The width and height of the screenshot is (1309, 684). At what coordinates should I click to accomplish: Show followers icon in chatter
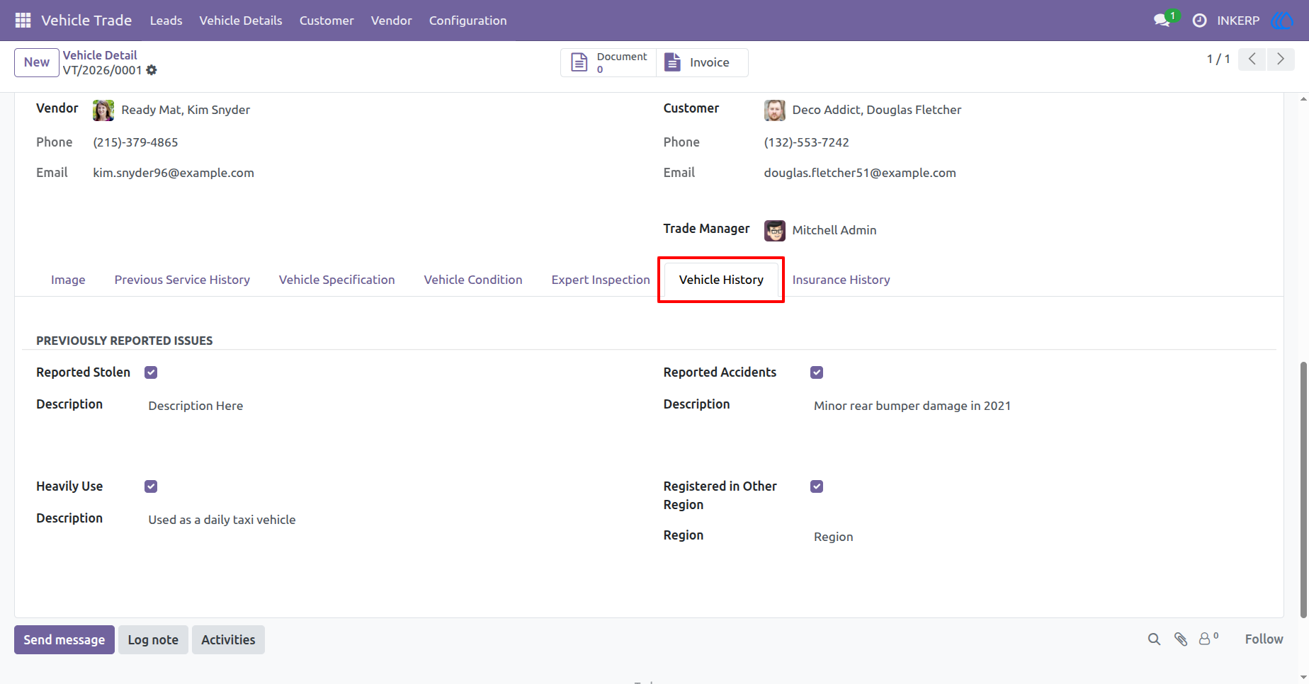tap(1208, 639)
